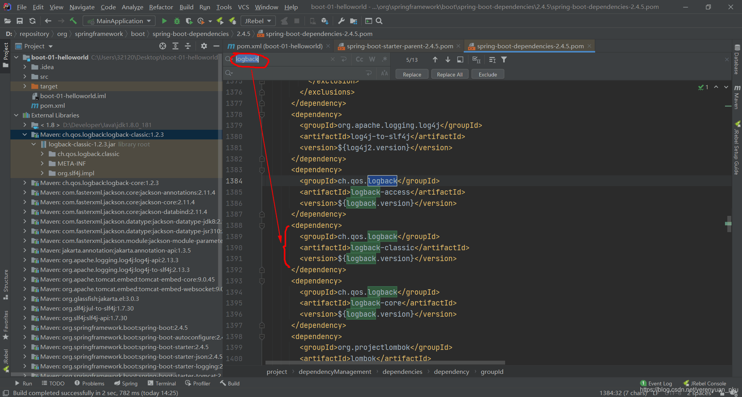Click the replace text input field
742x397 pixels.
click(298, 73)
